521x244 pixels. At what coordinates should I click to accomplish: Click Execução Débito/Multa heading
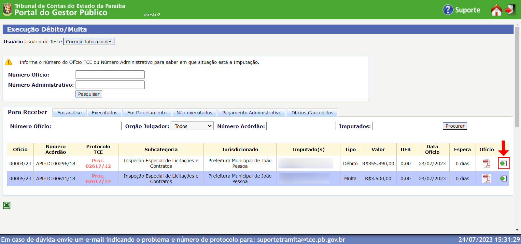[x=47, y=29]
